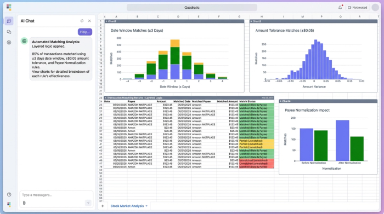Add a new sheet with the plus button

pyautogui.click(x=103, y=206)
